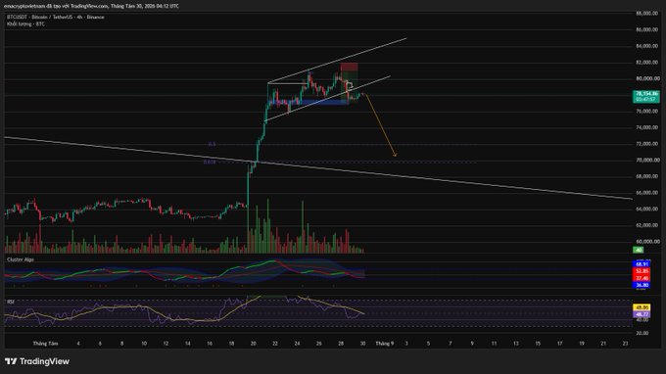Click date label 22 on the time axis
Image resolution: width=666 pixels, height=374 pixels.
(x=275, y=344)
